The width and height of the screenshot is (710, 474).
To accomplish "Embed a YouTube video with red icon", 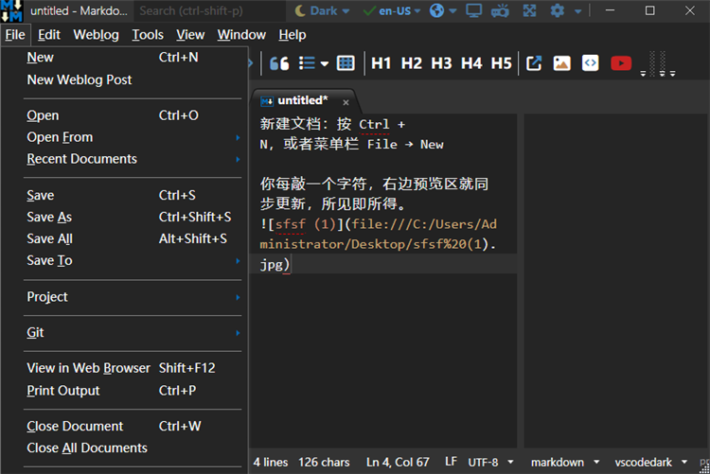I will [621, 63].
